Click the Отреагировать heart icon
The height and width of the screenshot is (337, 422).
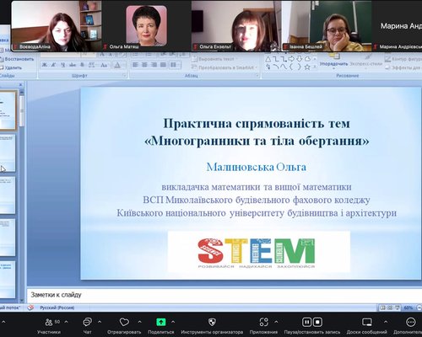click(x=124, y=322)
